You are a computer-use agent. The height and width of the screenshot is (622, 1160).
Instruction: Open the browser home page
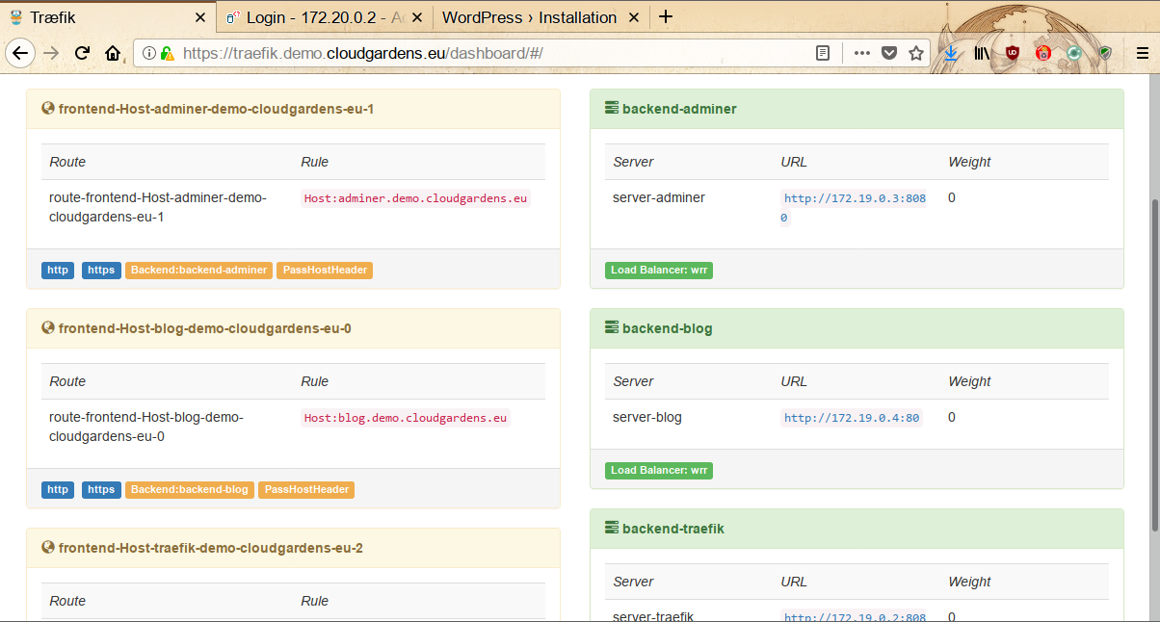coord(113,53)
